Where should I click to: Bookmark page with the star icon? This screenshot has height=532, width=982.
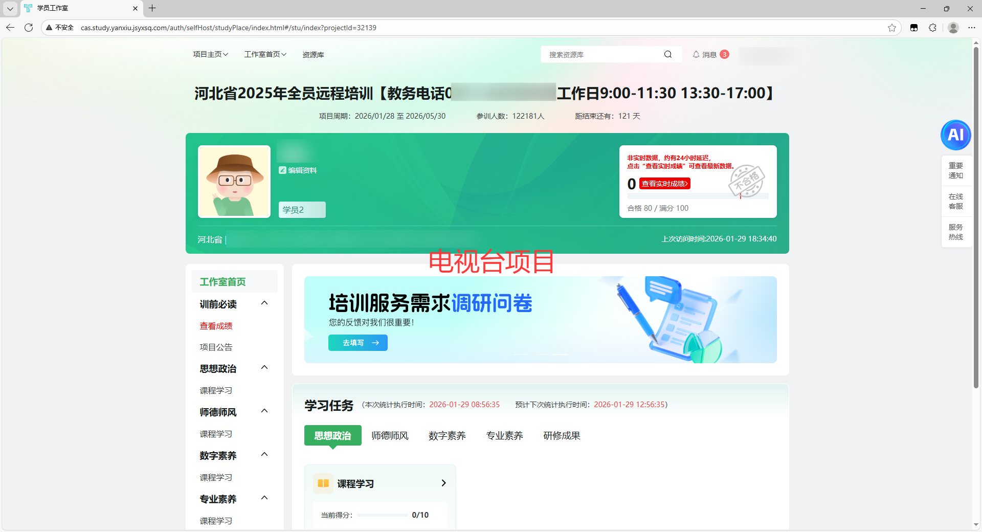click(x=892, y=28)
